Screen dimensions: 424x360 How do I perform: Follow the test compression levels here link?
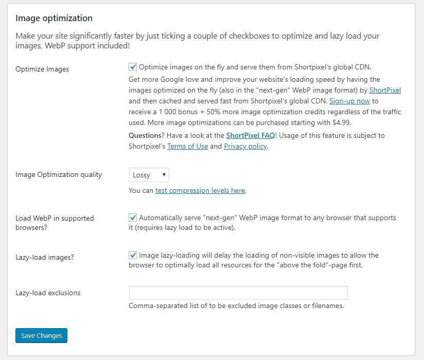pos(200,190)
